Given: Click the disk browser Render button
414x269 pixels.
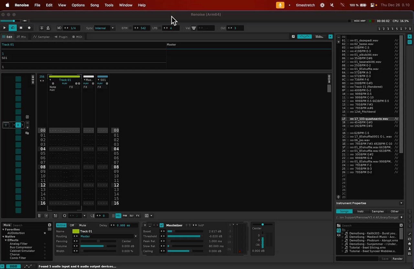Looking at the screenshot, I should [398, 259].
